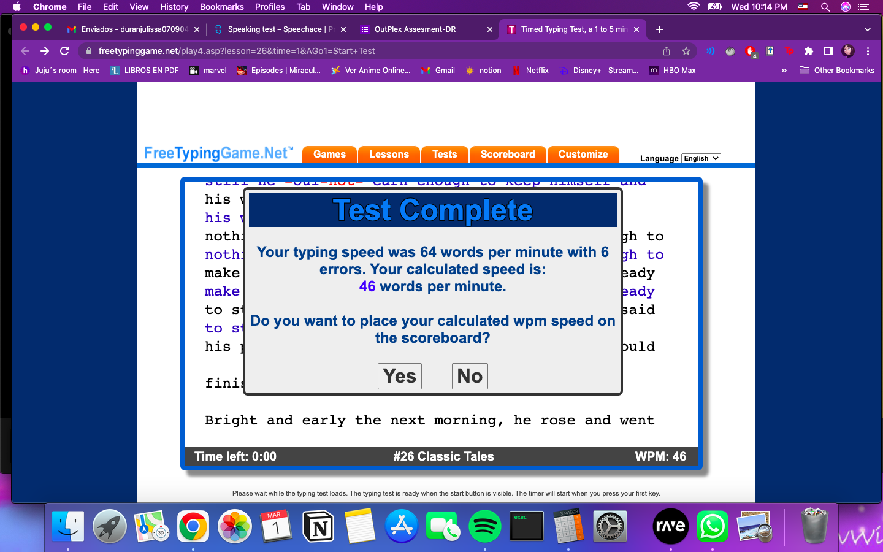
Task: Open the Netflix bookmark
Action: point(530,71)
